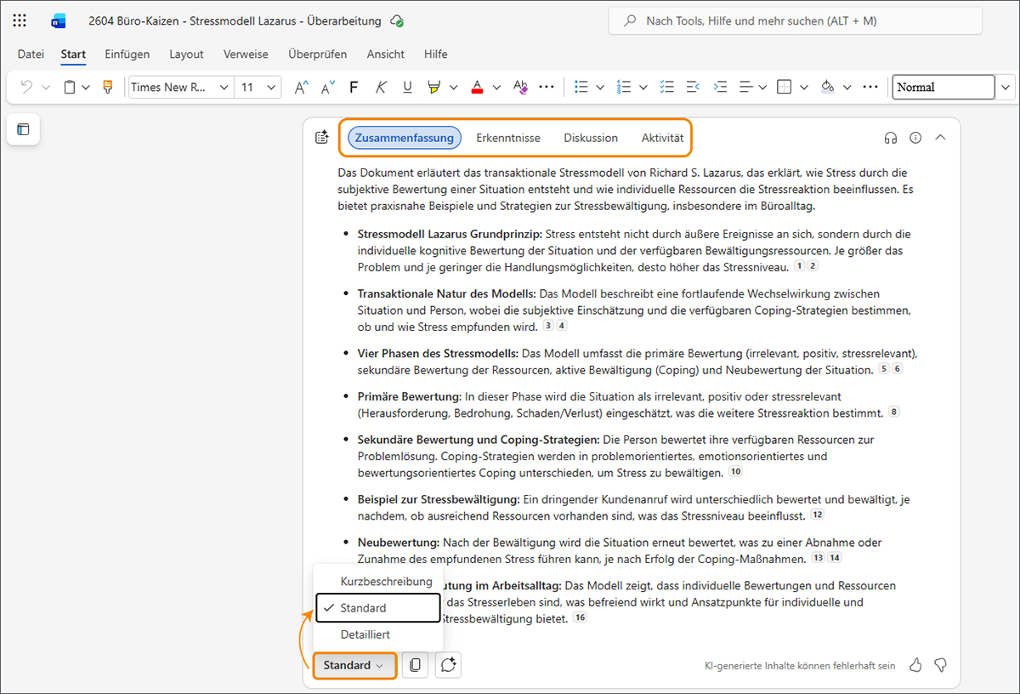Apply underline formatting

pos(407,87)
